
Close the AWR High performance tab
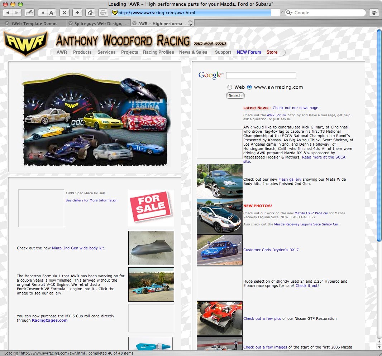click(x=134, y=23)
